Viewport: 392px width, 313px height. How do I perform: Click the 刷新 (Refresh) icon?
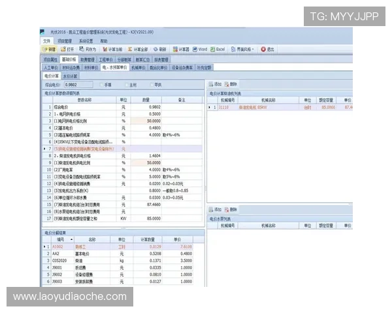click(x=160, y=50)
